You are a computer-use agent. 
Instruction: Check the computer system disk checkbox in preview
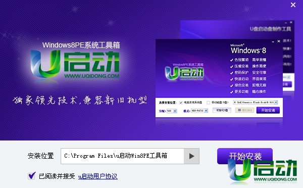coord(181,103)
